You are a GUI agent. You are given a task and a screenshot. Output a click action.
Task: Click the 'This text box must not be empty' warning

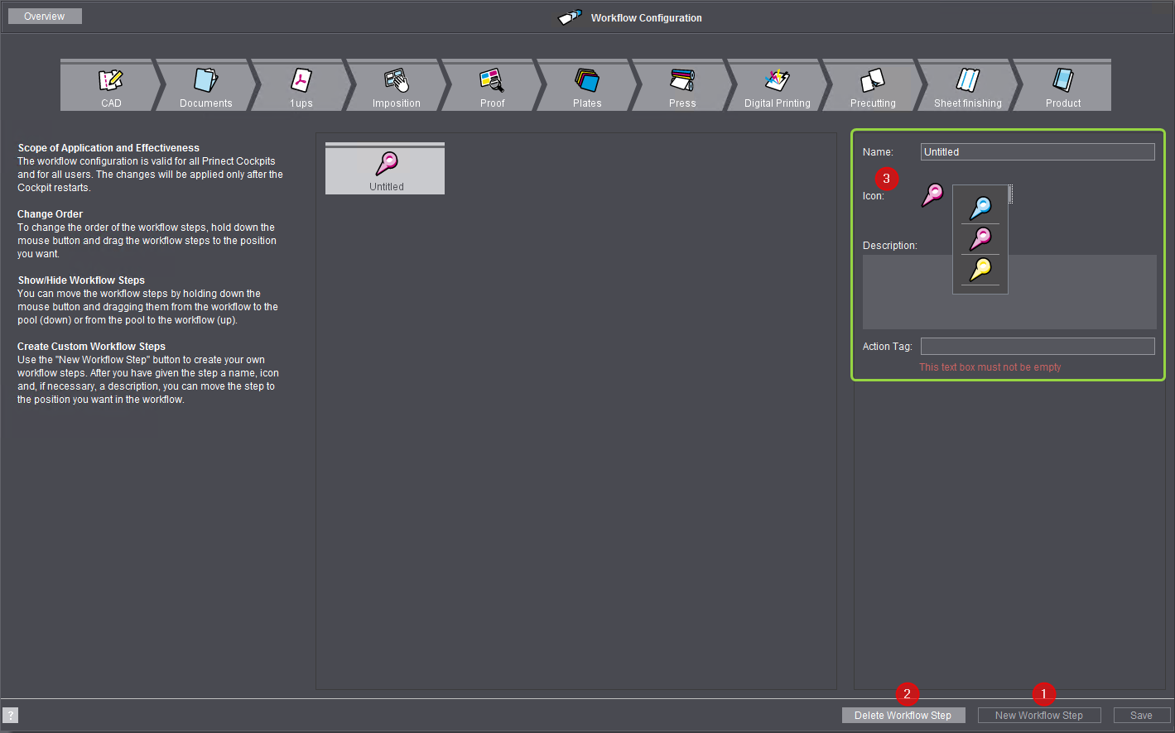point(990,367)
